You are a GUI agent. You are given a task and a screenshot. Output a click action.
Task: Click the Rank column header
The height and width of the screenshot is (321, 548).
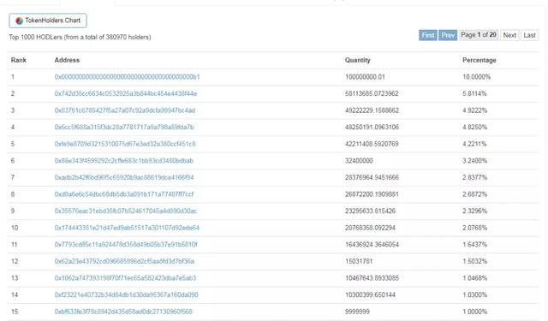click(19, 60)
